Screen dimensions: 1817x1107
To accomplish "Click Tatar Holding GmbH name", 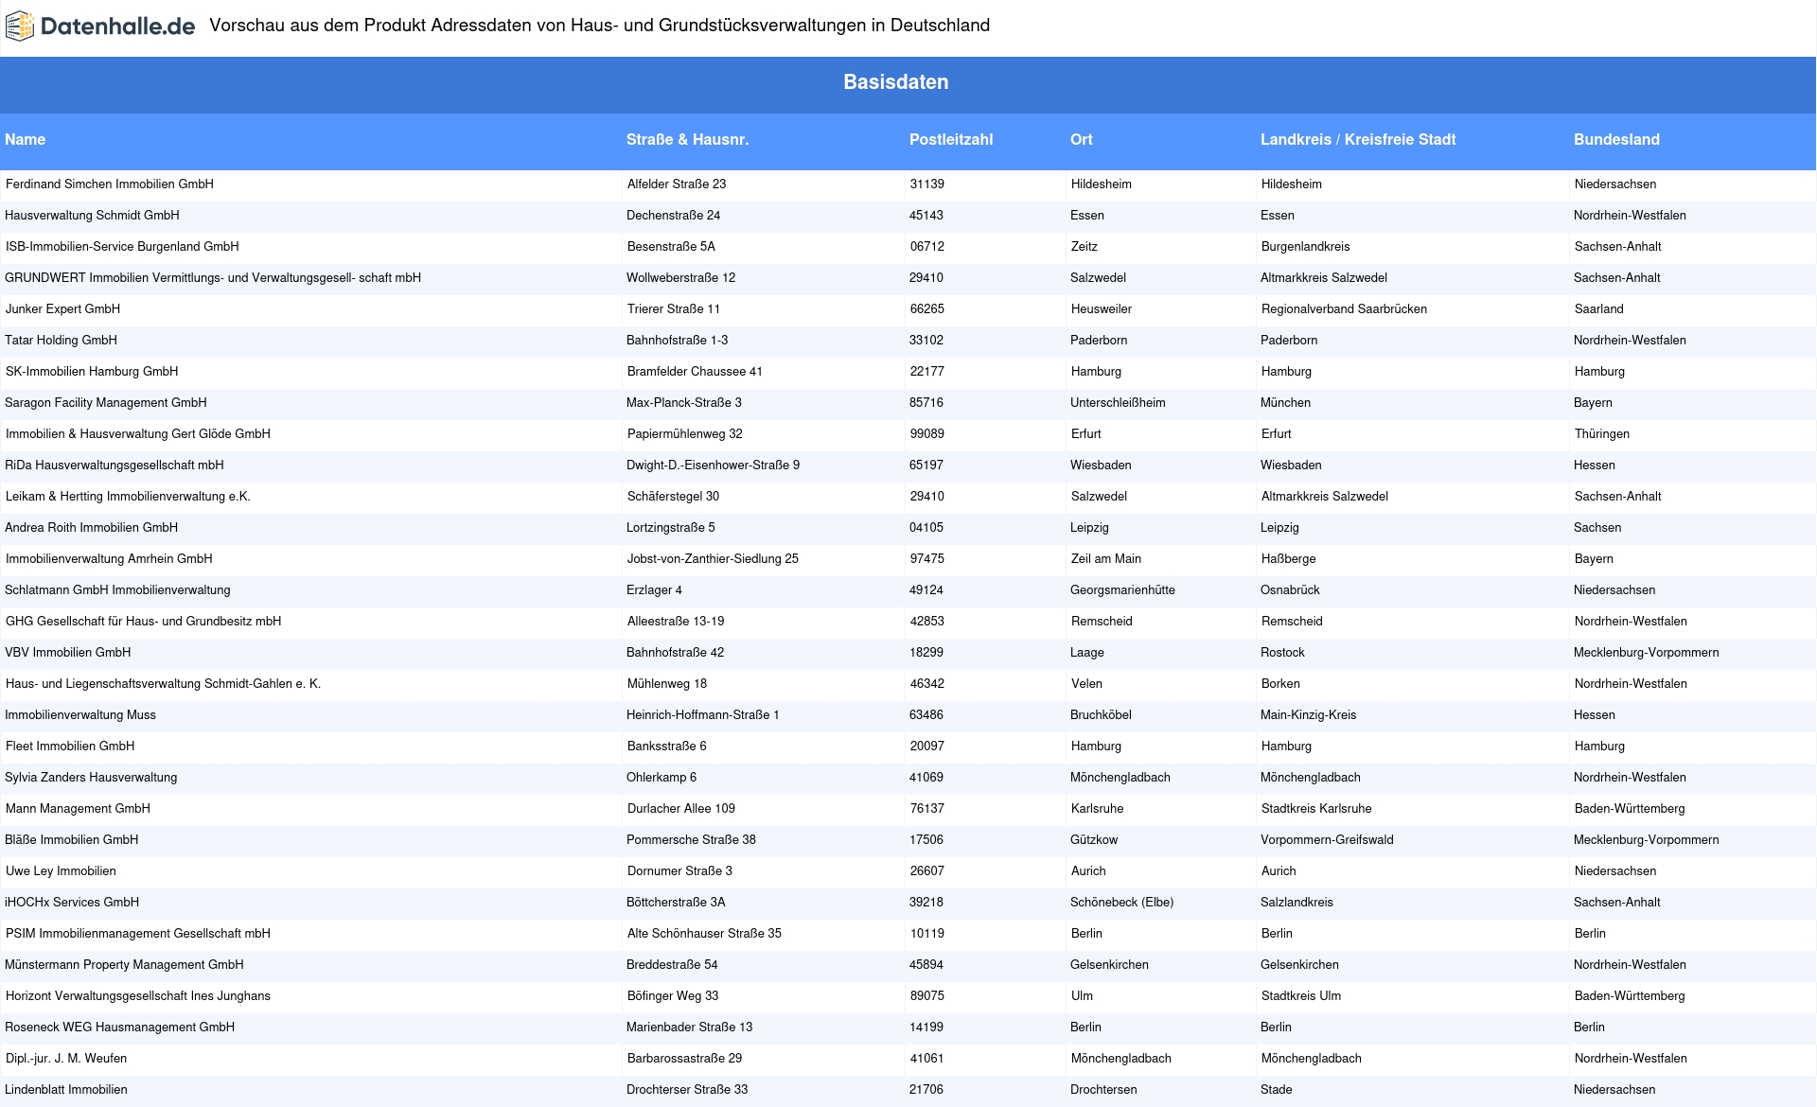I will (x=61, y=341).
